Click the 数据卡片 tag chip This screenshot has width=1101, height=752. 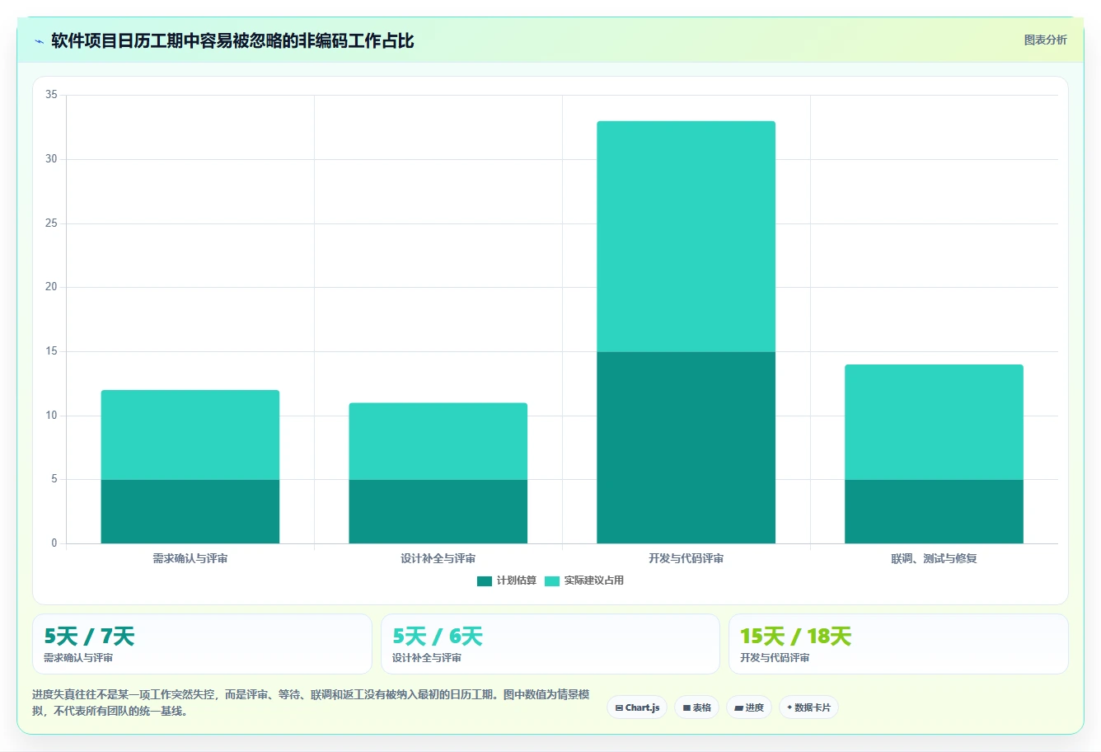click(x=808, y=707)
